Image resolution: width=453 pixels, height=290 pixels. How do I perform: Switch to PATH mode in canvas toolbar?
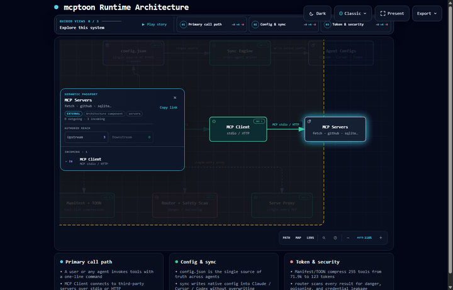pos(286,238)
